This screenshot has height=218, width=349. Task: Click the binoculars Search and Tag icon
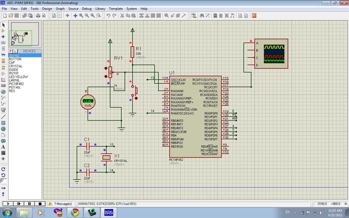click(x=202, y=15)
